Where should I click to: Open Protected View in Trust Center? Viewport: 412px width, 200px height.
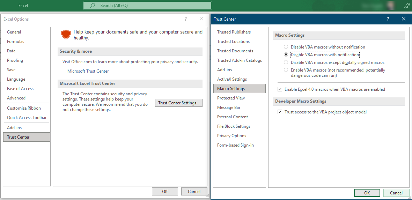tap(240, 98)
